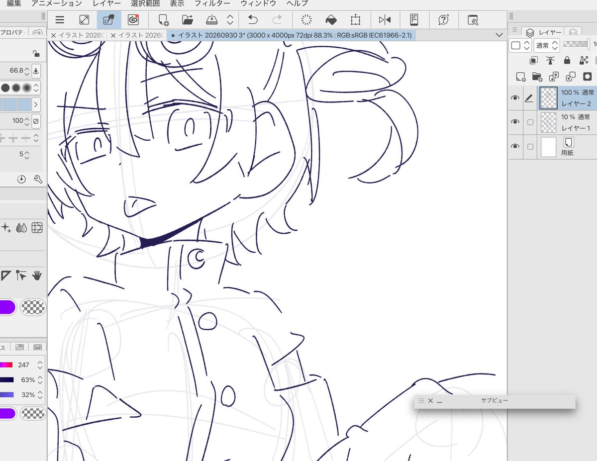Click the expand canvas view icon
This screenshot has width=597, height=461.
(x=84, y=20)
